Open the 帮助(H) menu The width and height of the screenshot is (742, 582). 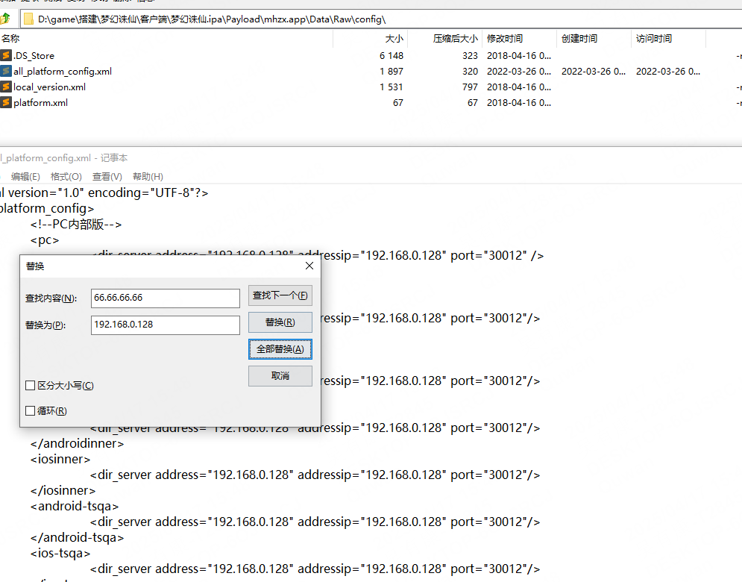pyautogui.click(x=148, y=177)
